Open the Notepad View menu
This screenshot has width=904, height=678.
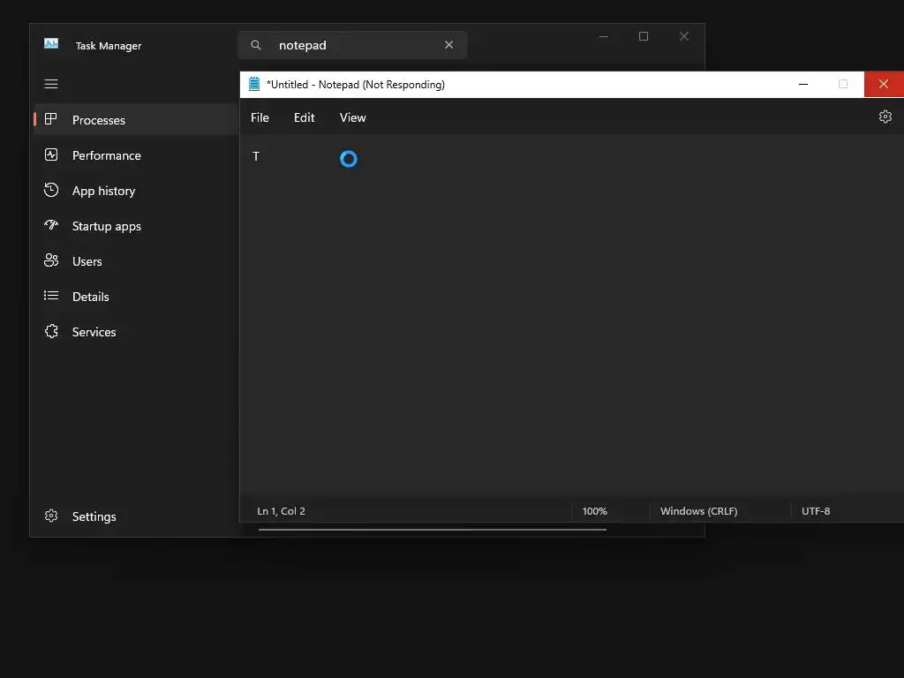coord(353,117)
